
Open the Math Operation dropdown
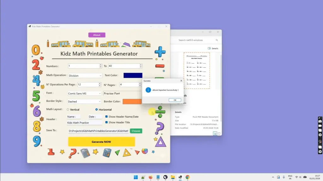pos(100,75)
